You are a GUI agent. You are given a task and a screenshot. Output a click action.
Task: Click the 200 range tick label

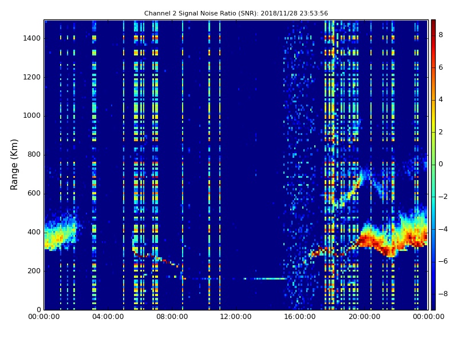(x=34, y=271)
